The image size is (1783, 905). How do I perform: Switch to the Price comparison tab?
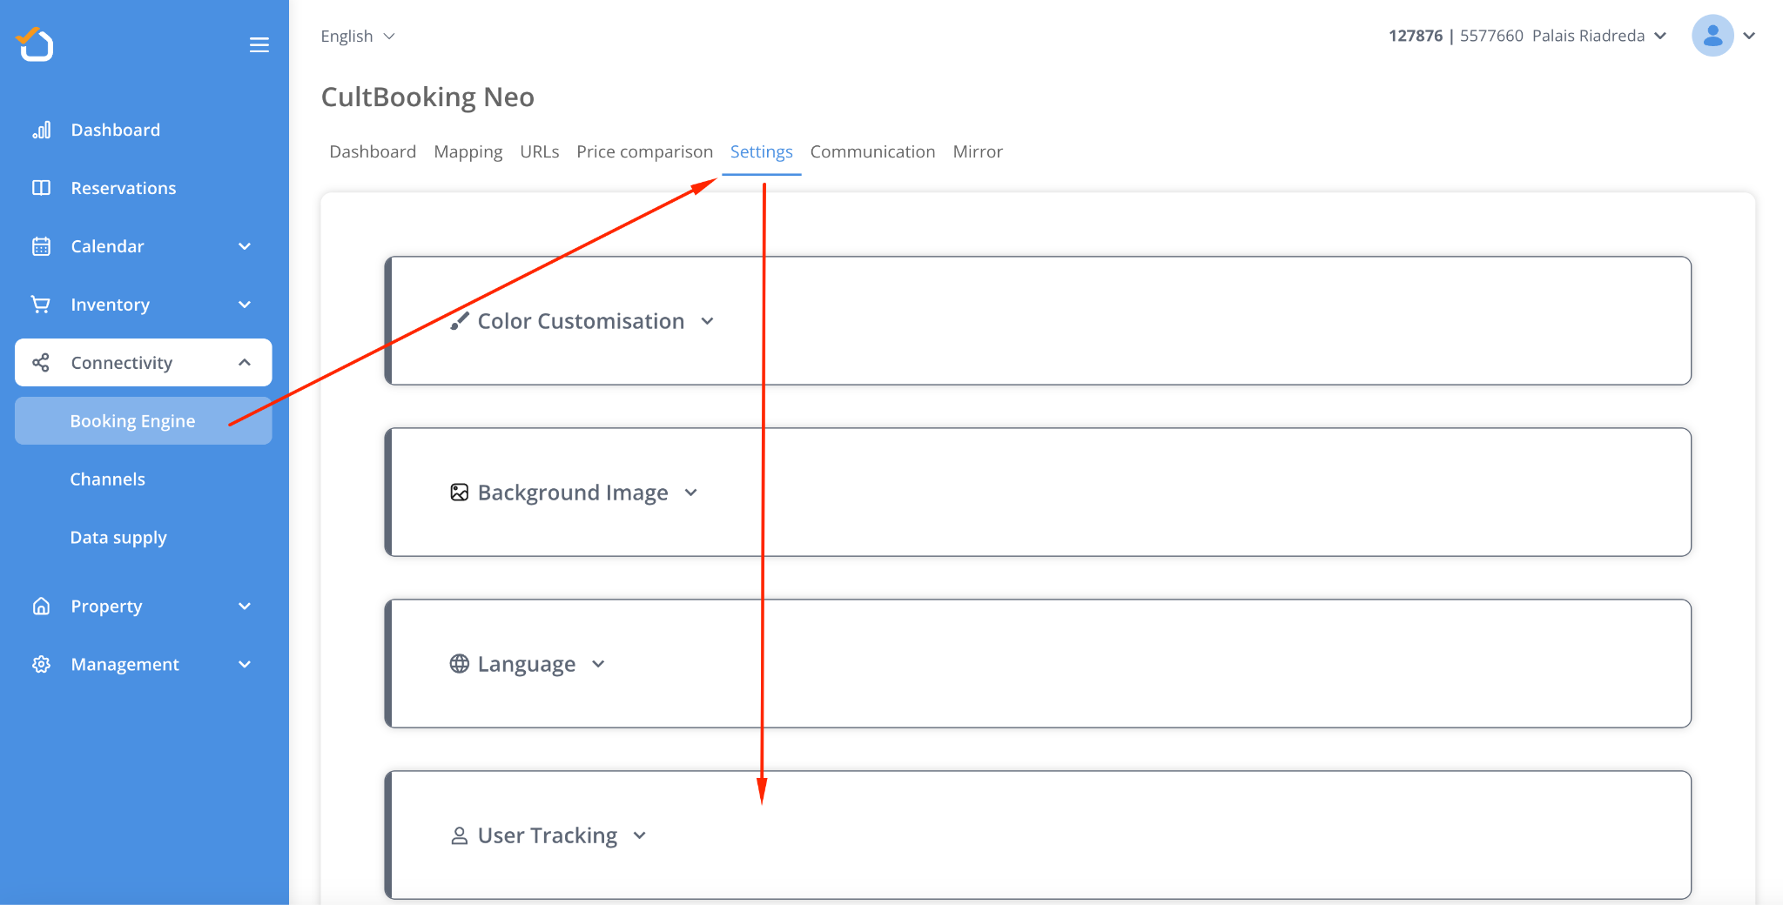click(x=644, y=151)
